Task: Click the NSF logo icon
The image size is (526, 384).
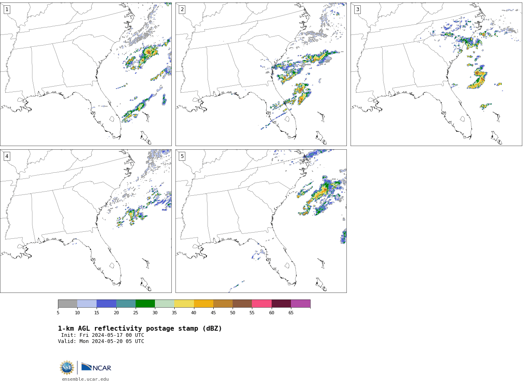Action: tap(67, 368)
